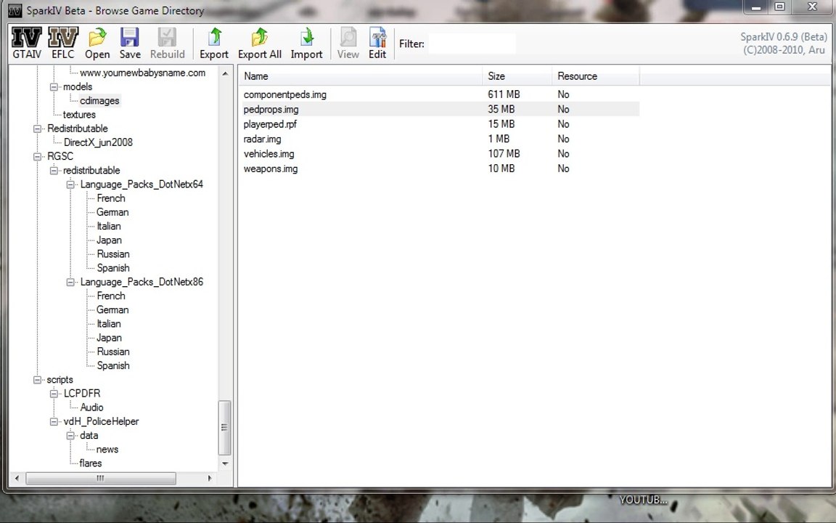The width and height of the screenshot is (836, 523).
Task: Select the Audio folder under LCPDFR
Action: click(91, 408)
